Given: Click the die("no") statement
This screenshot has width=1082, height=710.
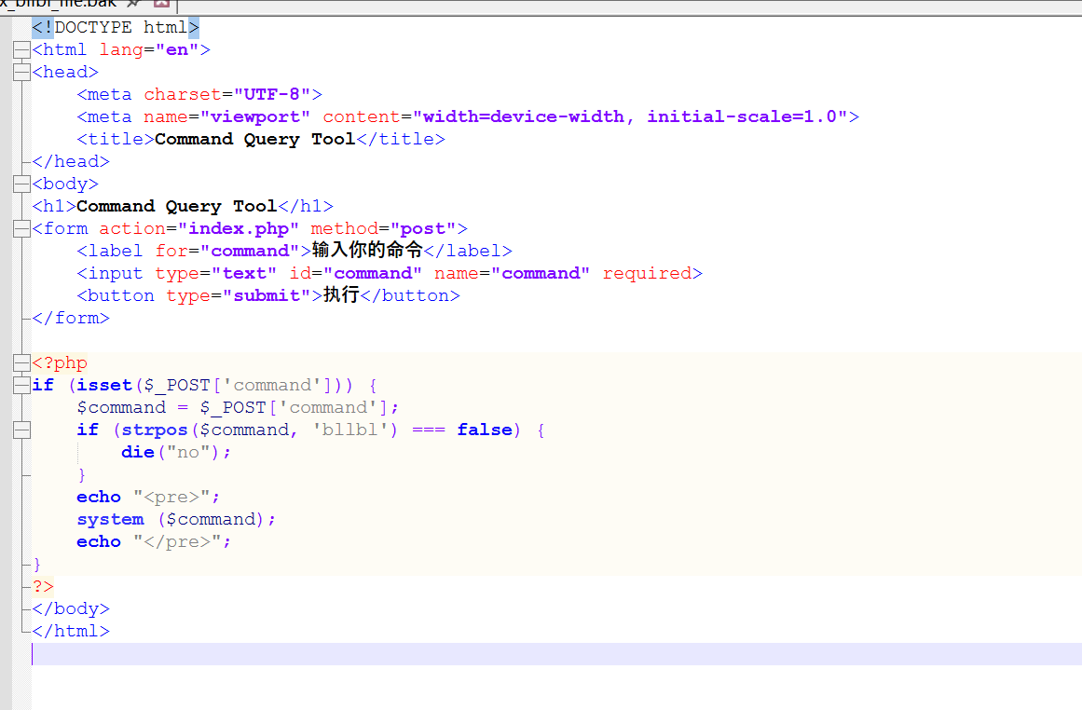Looking at the screenshot, I should point(176,453).
